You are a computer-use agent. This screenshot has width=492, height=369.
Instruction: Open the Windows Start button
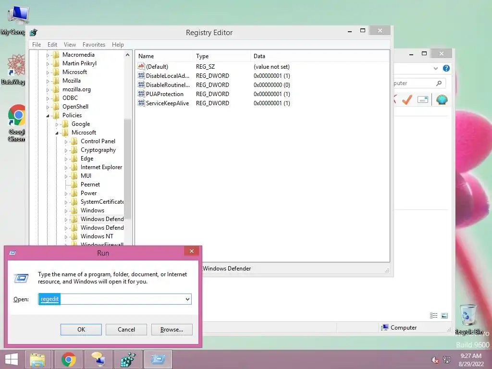click(12, 359)
